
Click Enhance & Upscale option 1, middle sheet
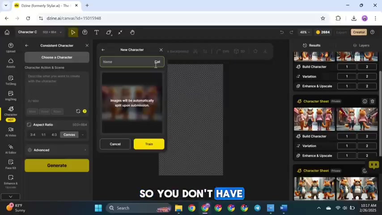click(347, 156)
